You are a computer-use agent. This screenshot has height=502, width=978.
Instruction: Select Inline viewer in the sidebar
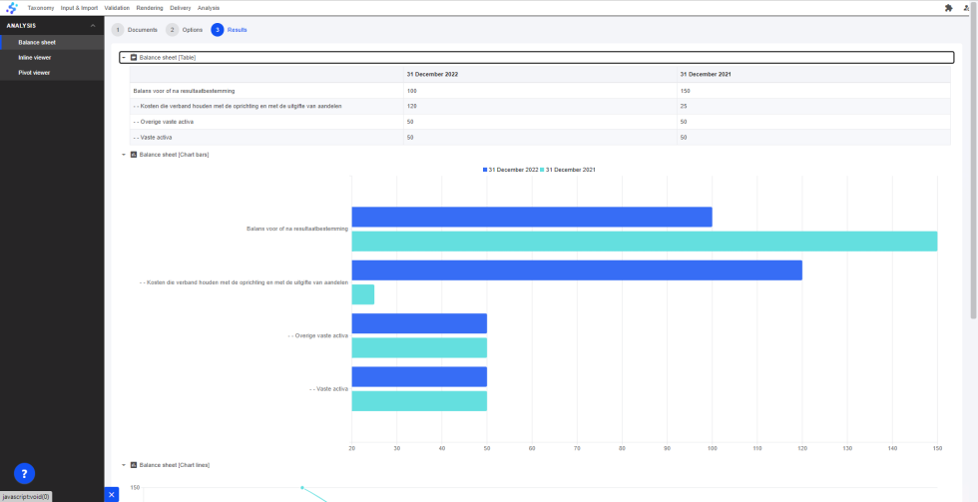(x=34, y=58)
